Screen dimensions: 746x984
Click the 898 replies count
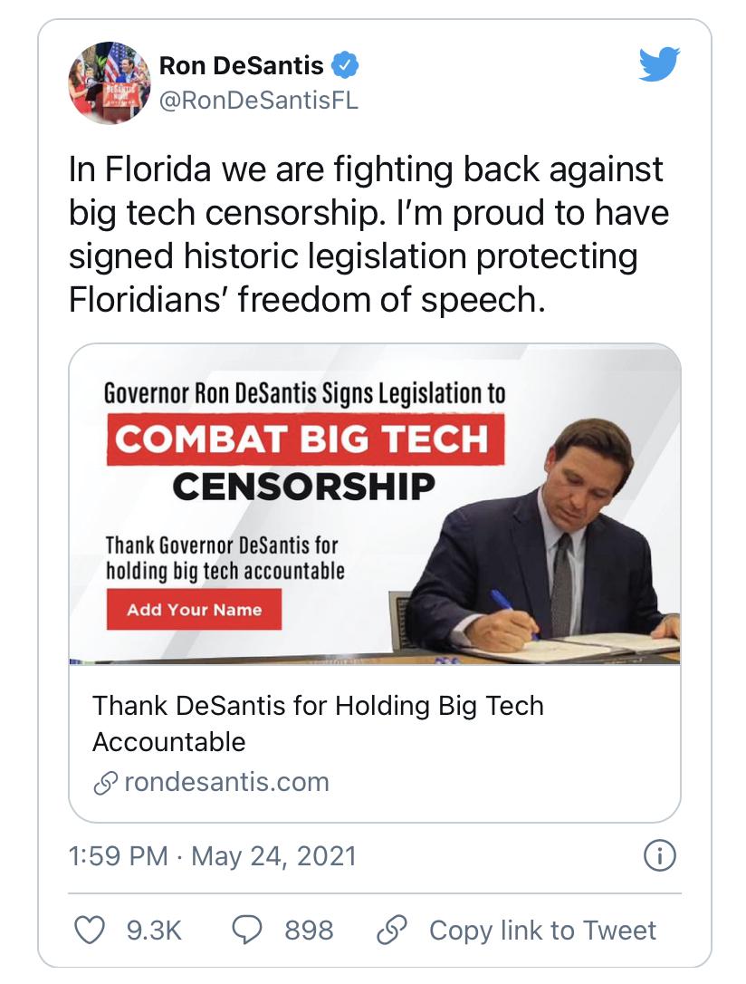[x=309, y=930]
